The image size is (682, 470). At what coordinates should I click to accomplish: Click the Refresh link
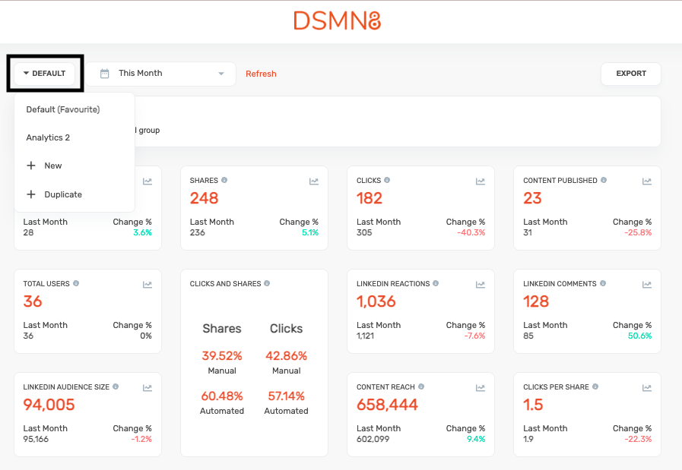(261, 74)
